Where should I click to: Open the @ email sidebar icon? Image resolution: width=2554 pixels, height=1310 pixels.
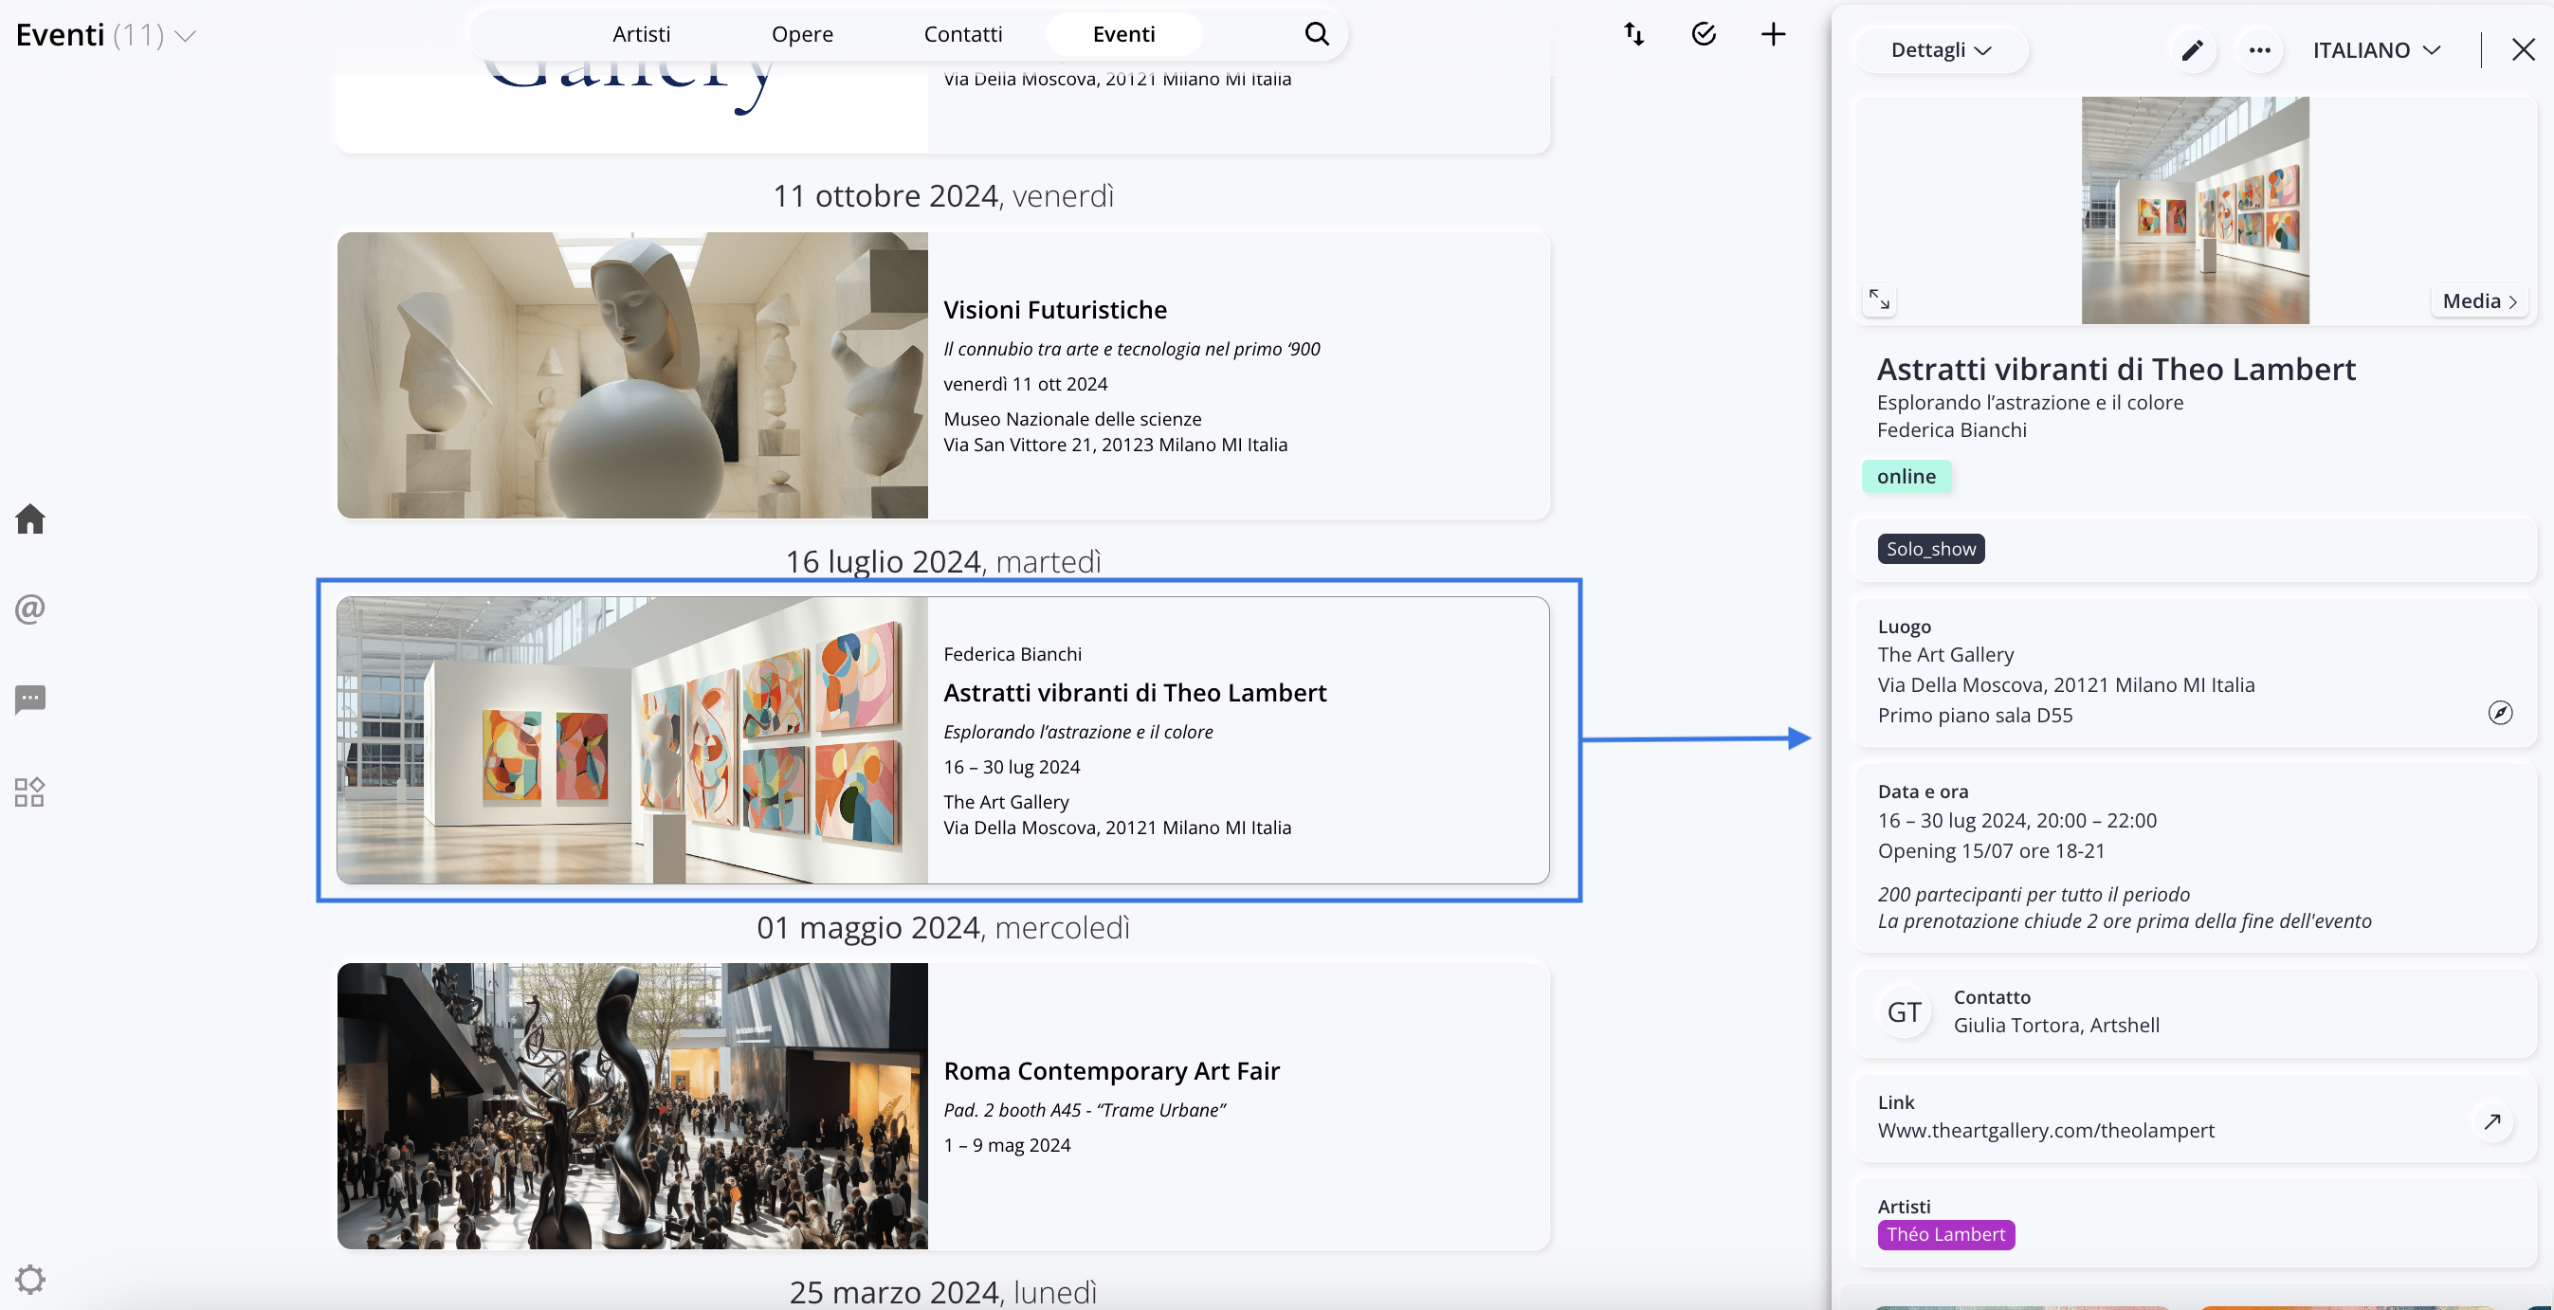click(x=29, y=608)
